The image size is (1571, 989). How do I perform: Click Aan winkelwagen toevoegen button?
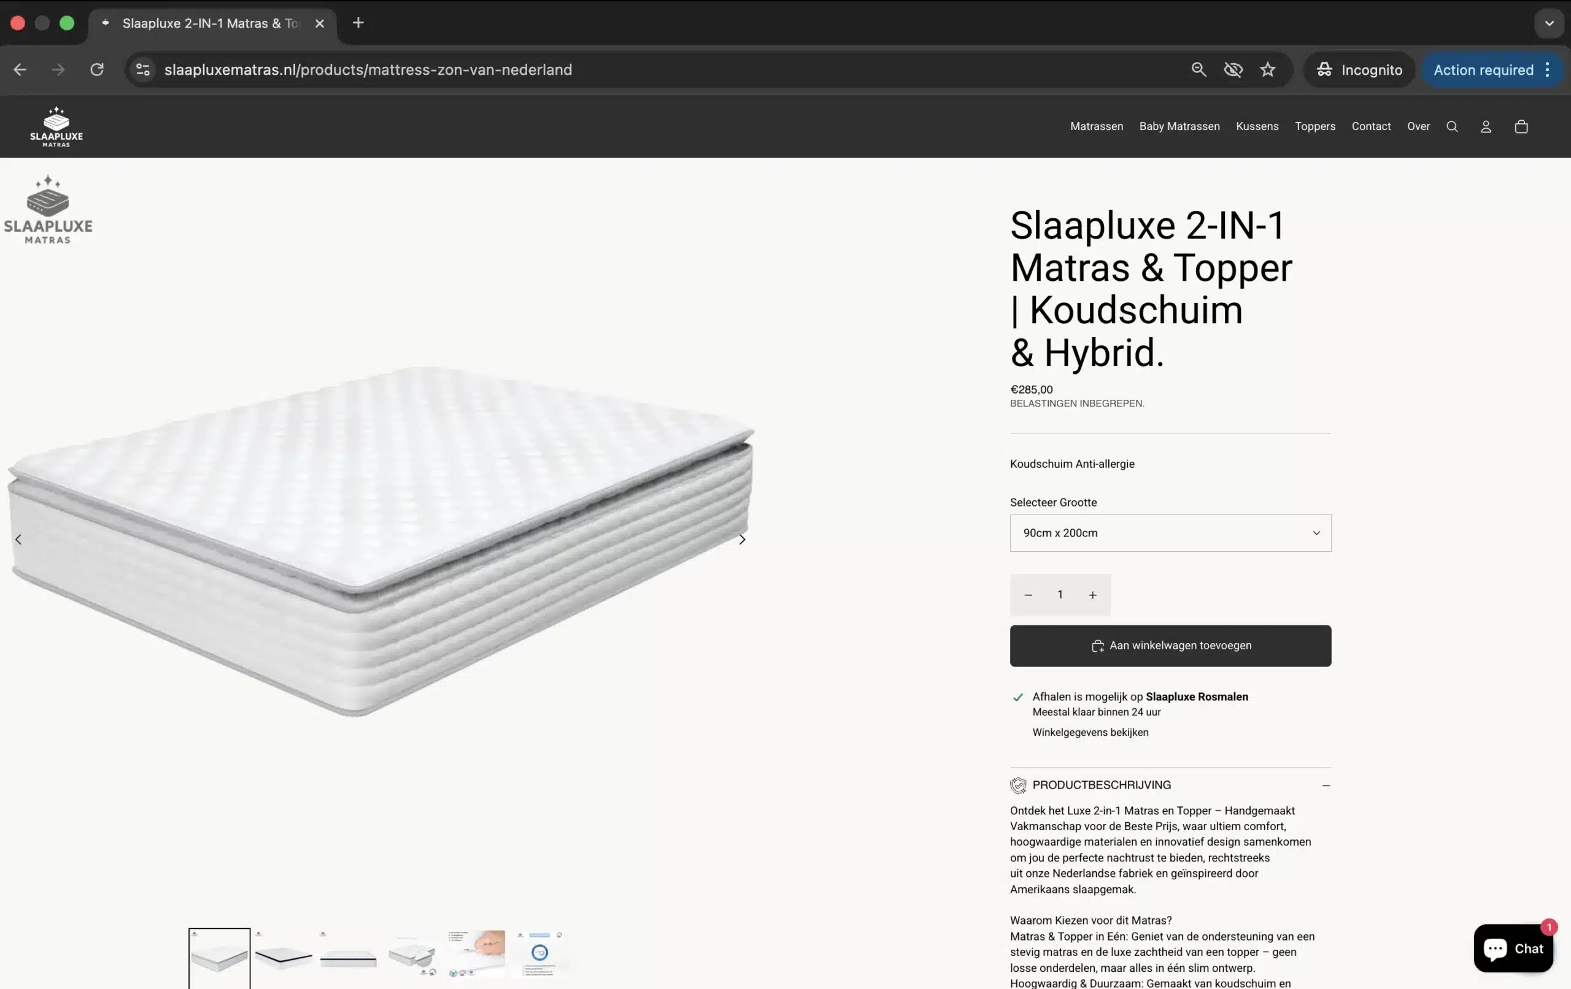(x=1170, y=646)
